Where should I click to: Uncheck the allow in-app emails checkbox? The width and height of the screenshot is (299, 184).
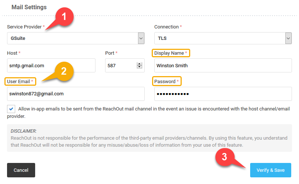tap(11, 109)
